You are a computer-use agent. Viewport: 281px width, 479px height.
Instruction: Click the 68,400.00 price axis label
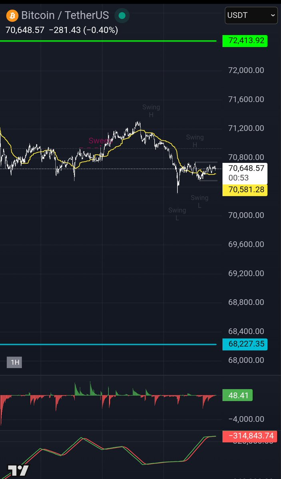point(246,331)
